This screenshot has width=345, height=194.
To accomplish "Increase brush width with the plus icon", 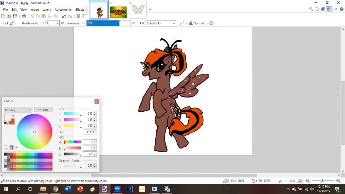I will 62,23.
